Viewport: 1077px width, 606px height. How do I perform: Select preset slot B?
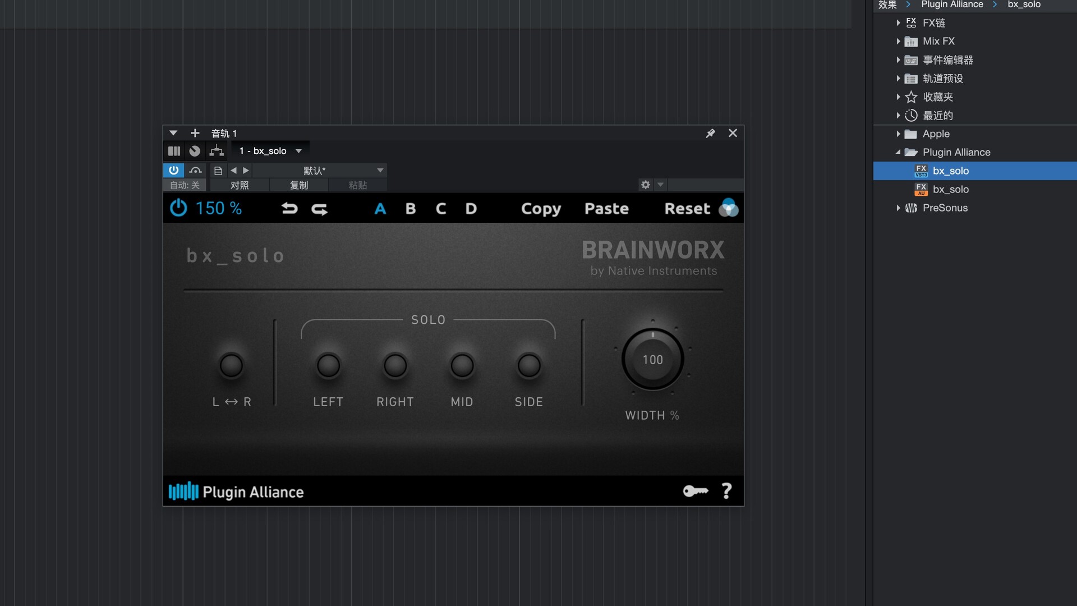click(411, 209)
